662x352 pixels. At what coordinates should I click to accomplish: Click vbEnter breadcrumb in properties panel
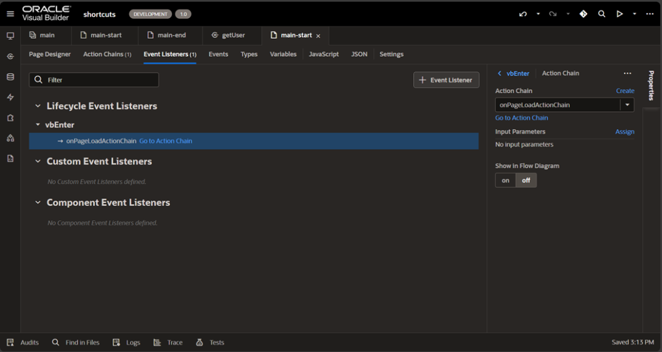[x=518, y=74]
